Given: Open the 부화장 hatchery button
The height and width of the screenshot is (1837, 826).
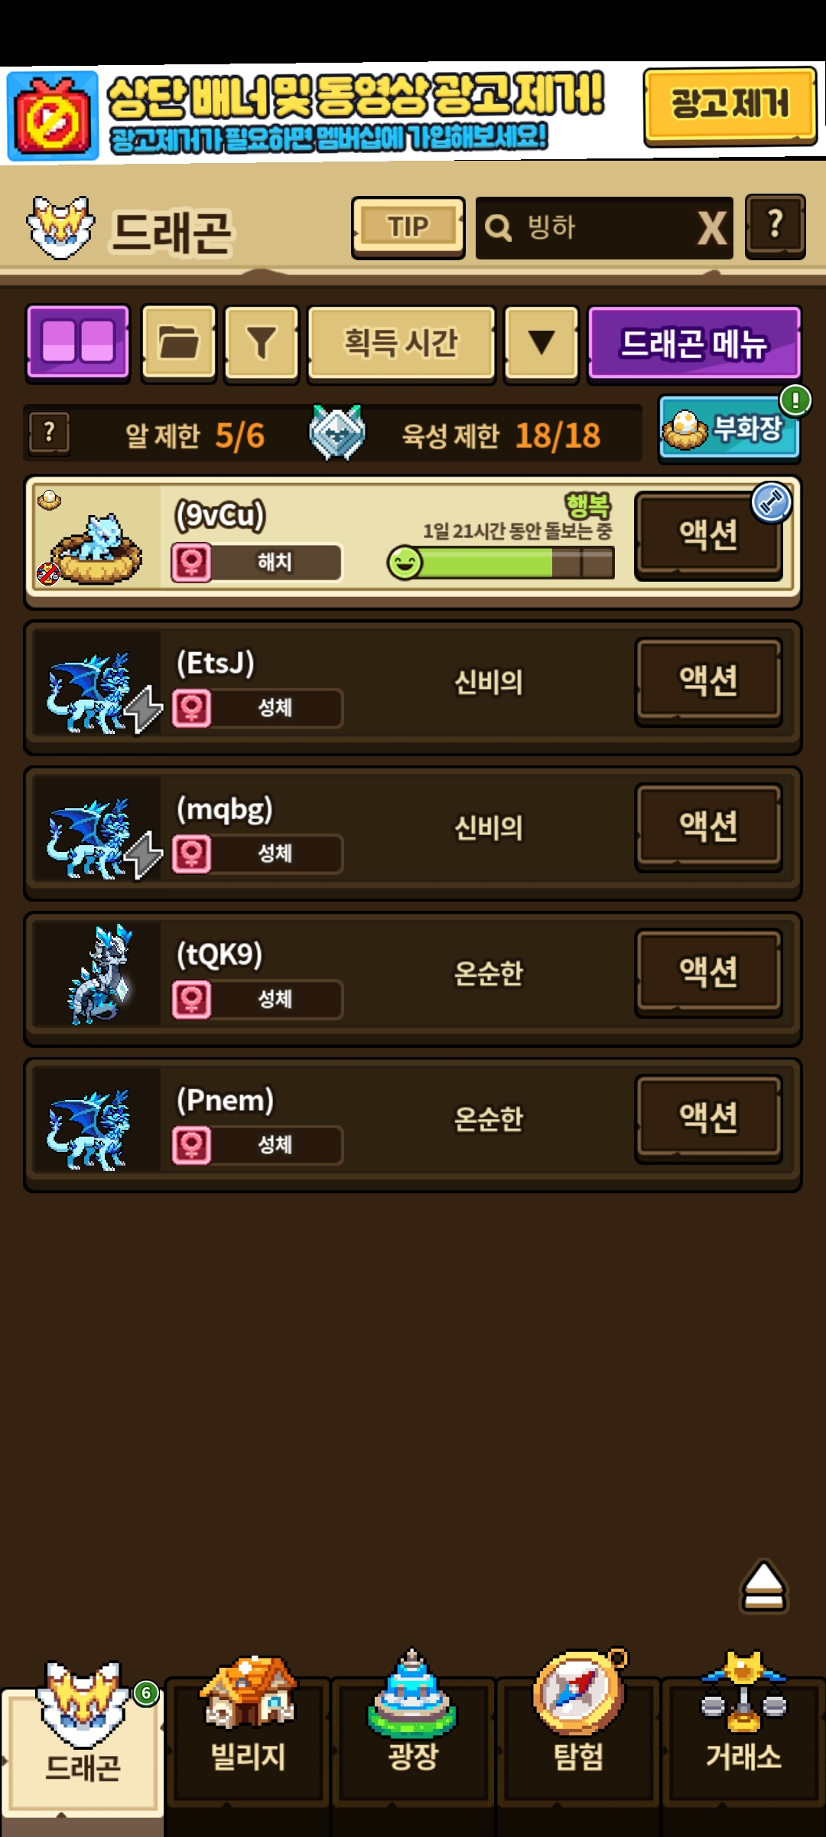Looking at the screenshot, I should point(729,429).
